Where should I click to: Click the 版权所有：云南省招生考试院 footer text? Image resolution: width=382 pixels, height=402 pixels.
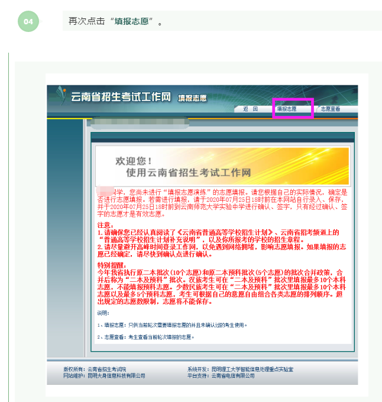(x=95, y=369)
